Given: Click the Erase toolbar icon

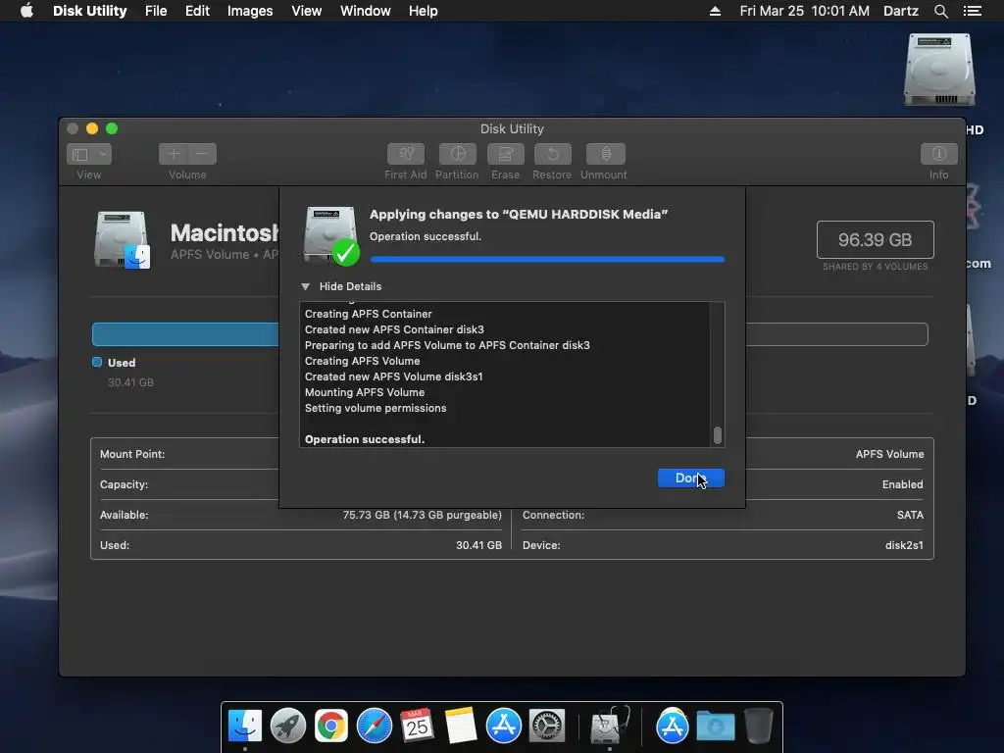Looking at the screenshot, I should click(x=505, y=154).
